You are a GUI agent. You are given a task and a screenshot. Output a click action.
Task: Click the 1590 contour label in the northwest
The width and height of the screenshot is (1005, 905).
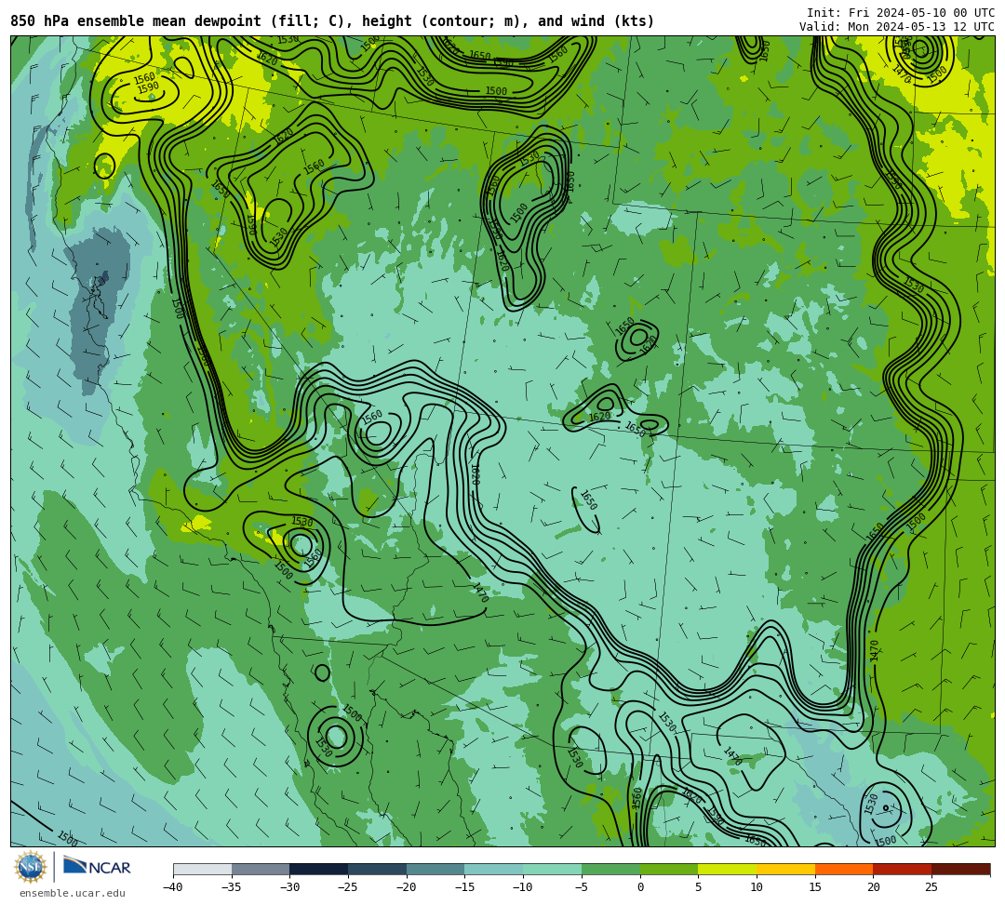(148, 87)
